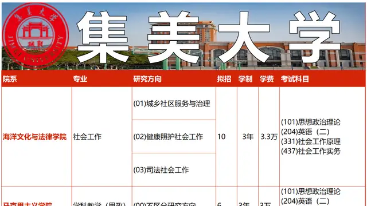
Task: Click (204)英语（二） in 社会工作 row
Action: (305, 132)
